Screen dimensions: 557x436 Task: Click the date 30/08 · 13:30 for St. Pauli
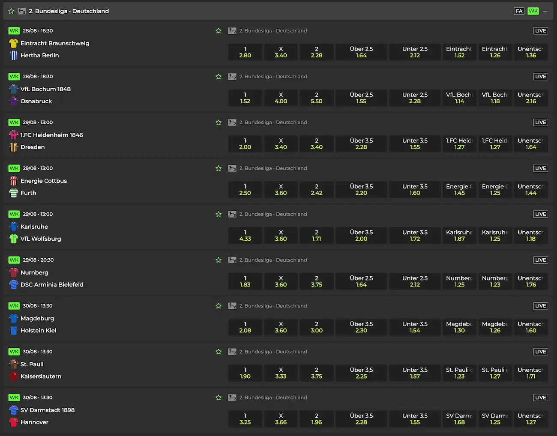click(x=38, y=352)
